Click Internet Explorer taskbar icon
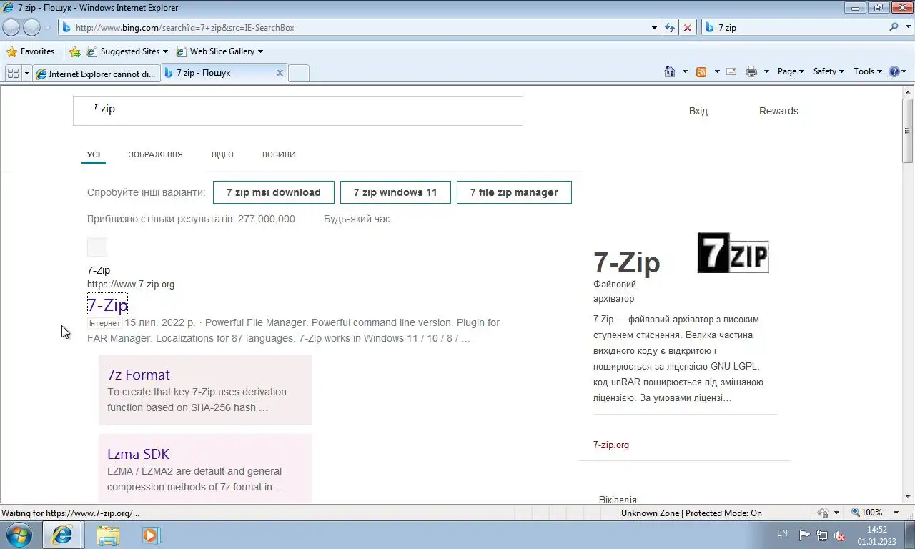 coord(61,535)
